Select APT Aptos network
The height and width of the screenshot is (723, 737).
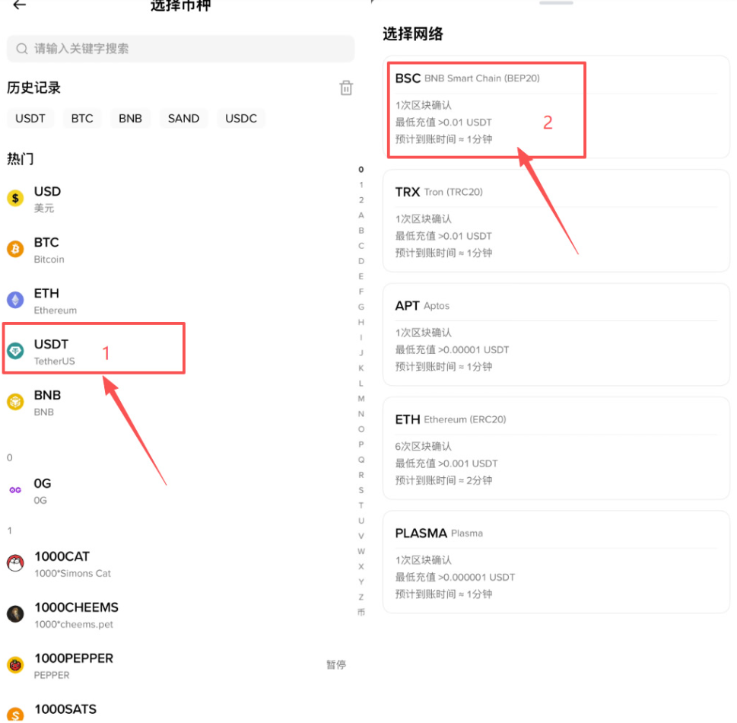tap(556, 335)
